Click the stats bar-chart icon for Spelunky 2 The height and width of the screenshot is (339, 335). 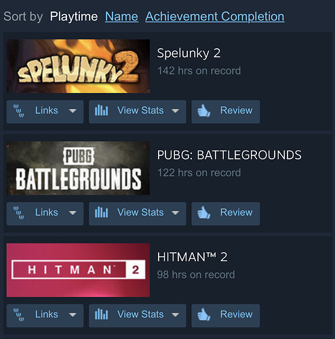coord(101,111)
